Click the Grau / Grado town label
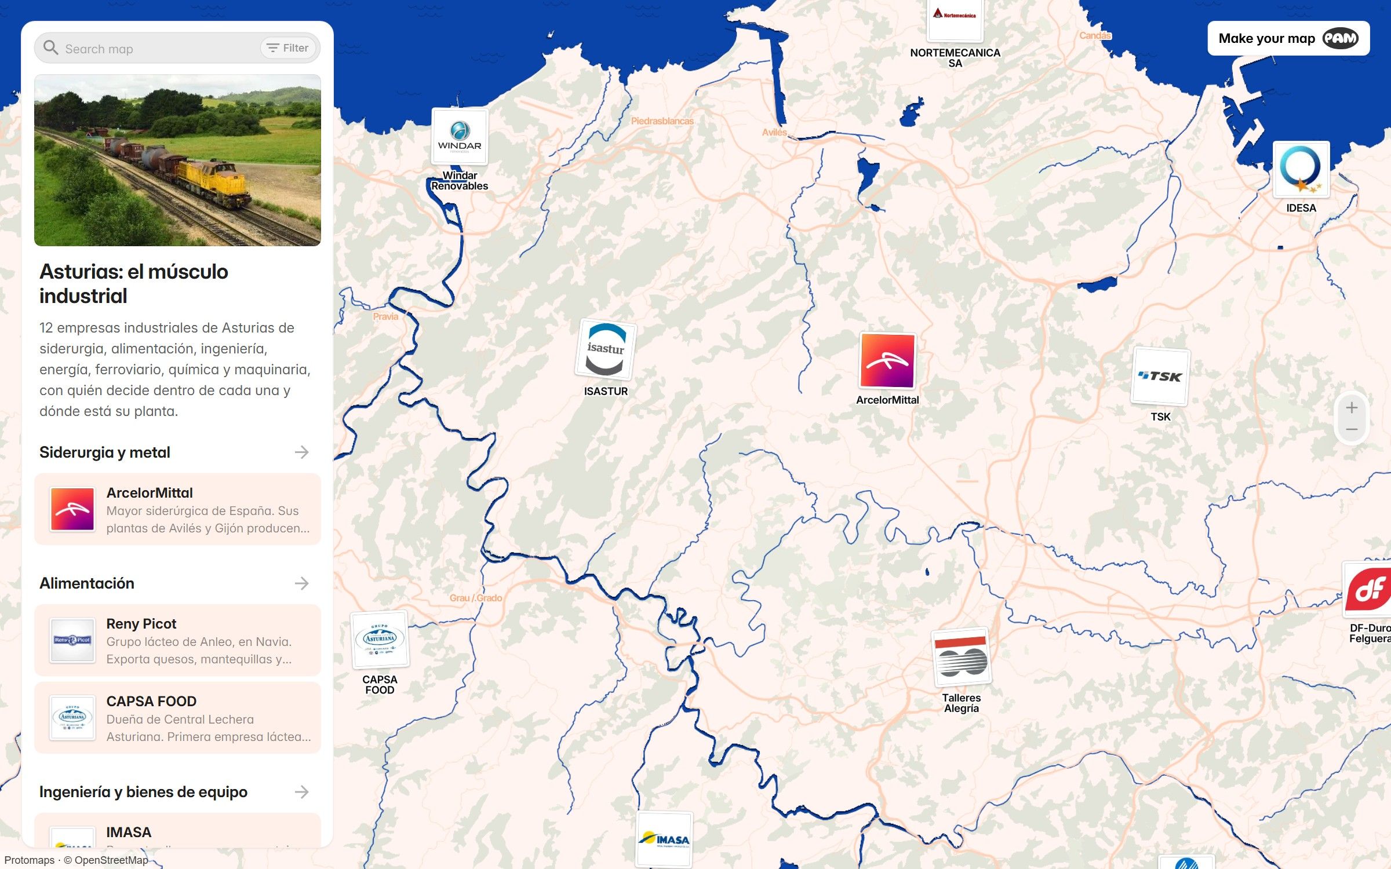Screen dimensions: 1391x869 [x=476, y=598]
